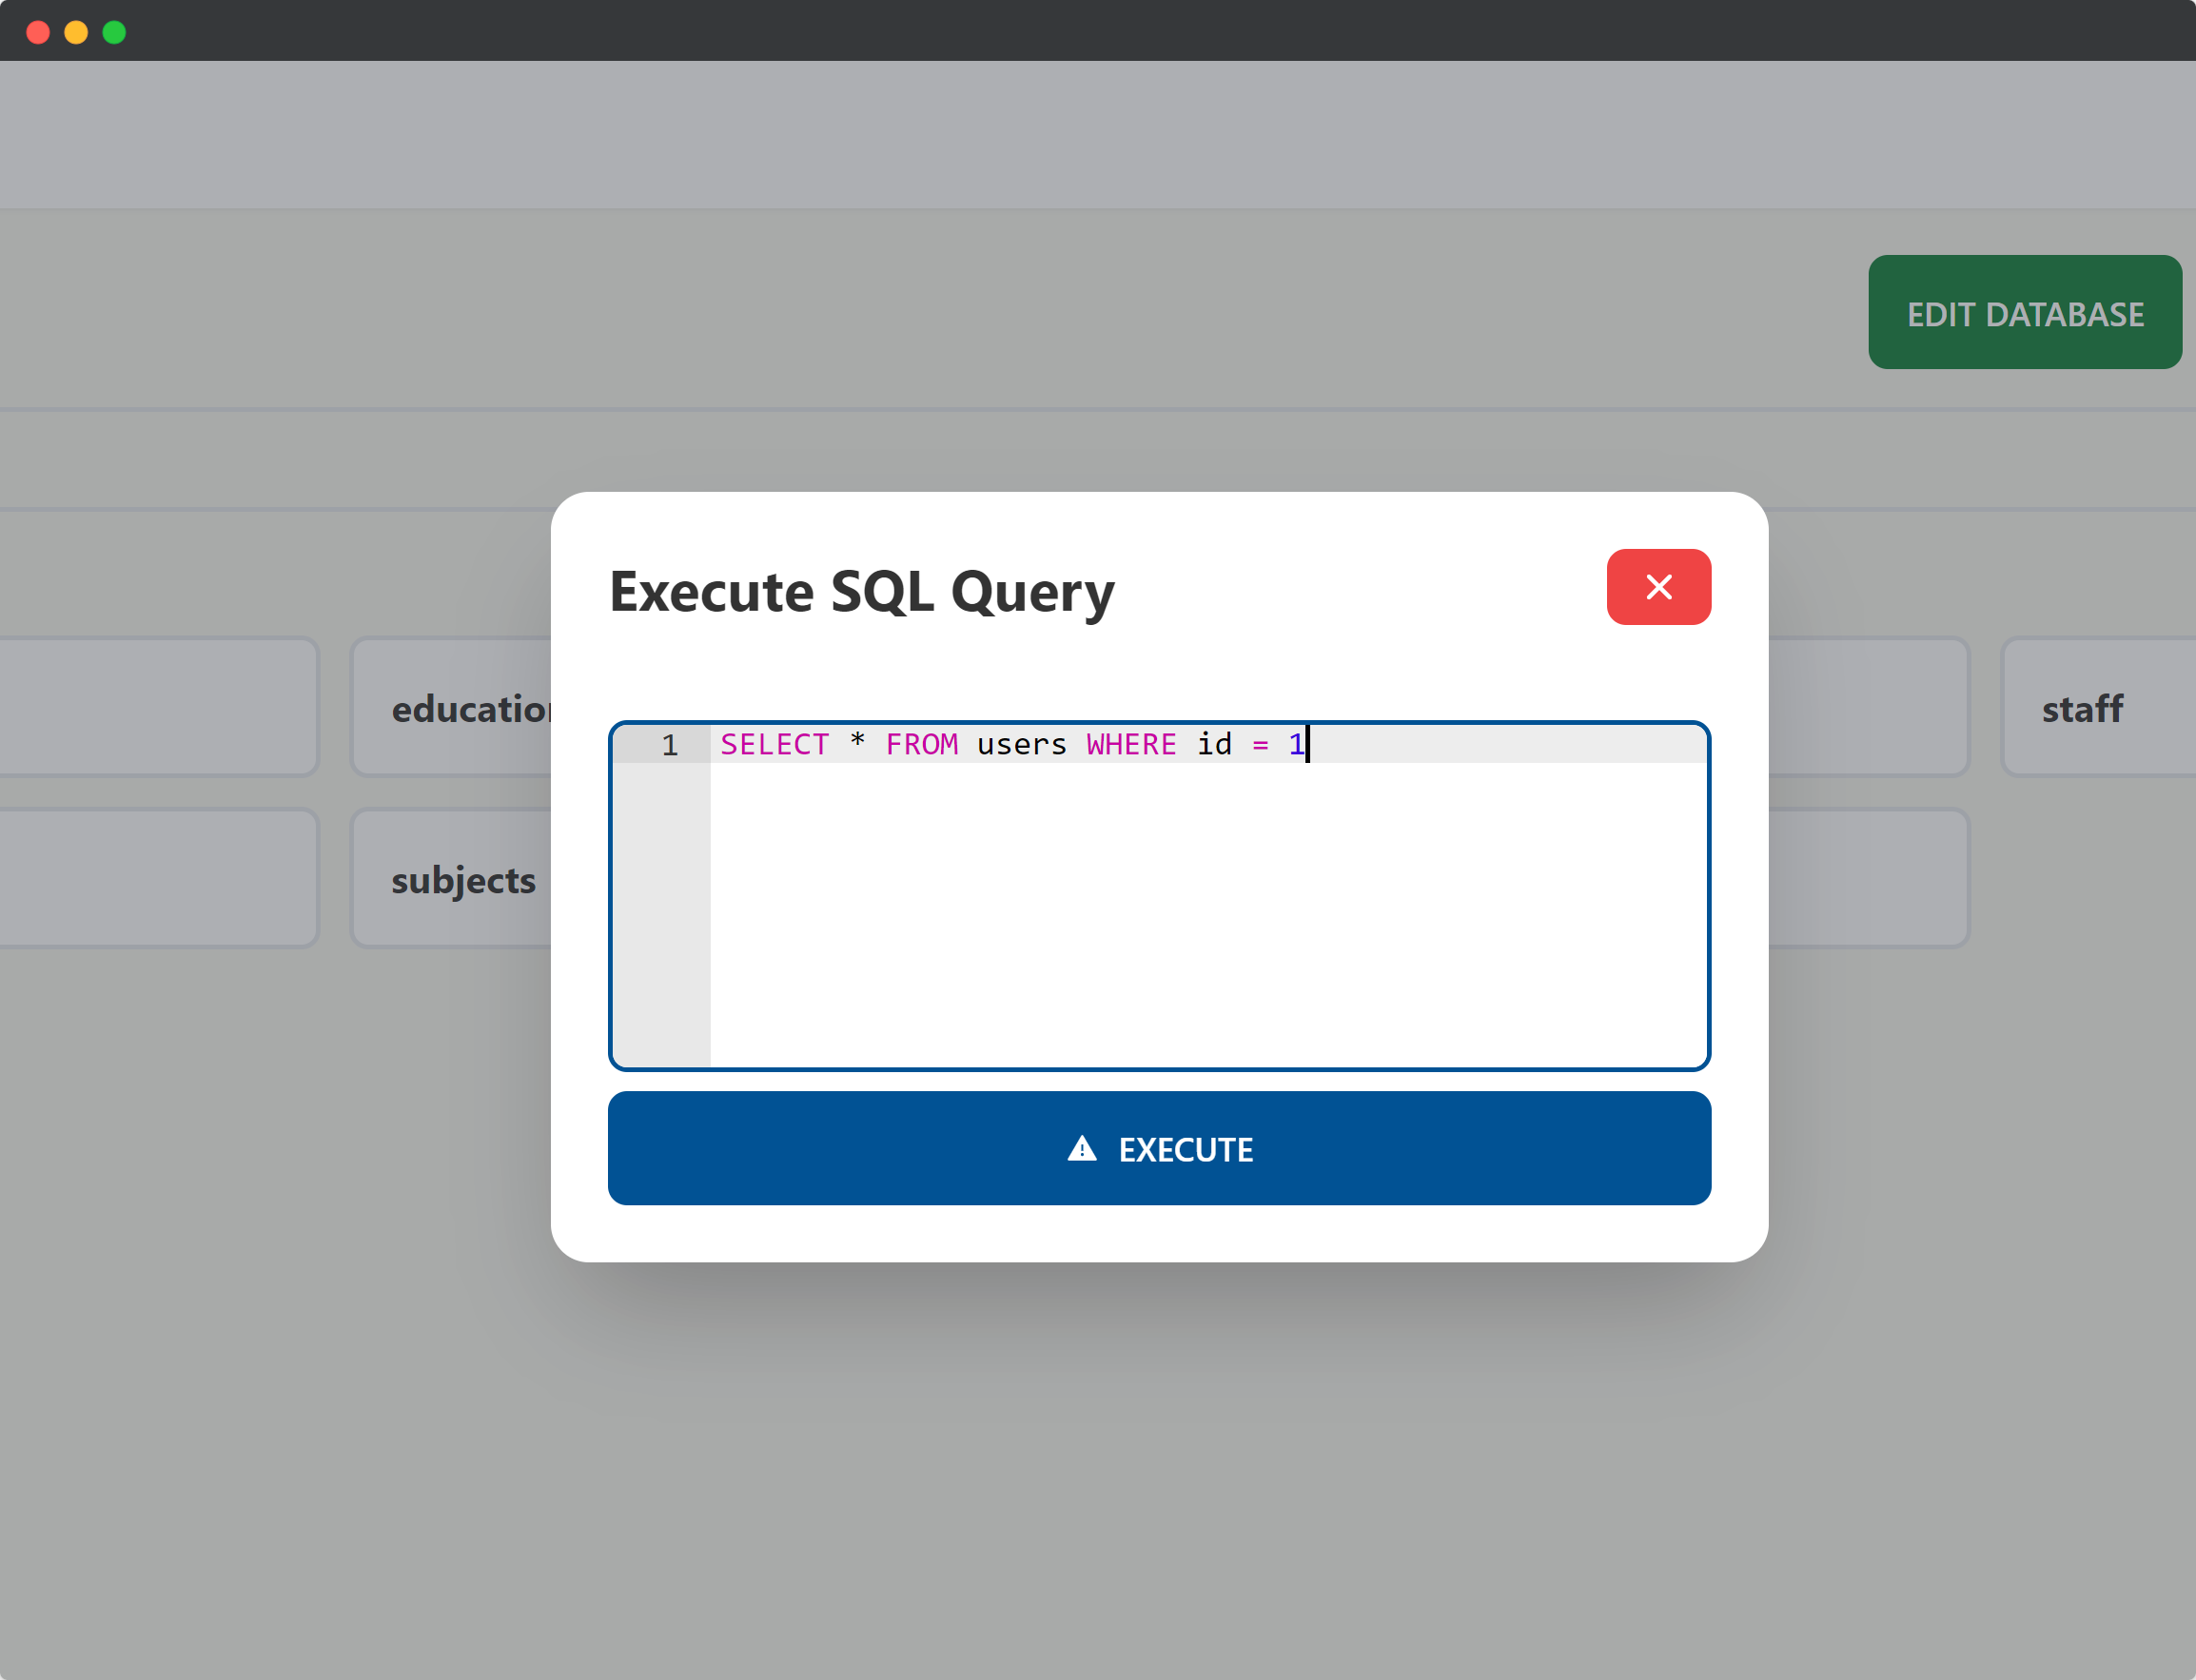2196x1680 pixels.
Task: Click the macOS yellow minimize button
Action: (x=76, y=32)
